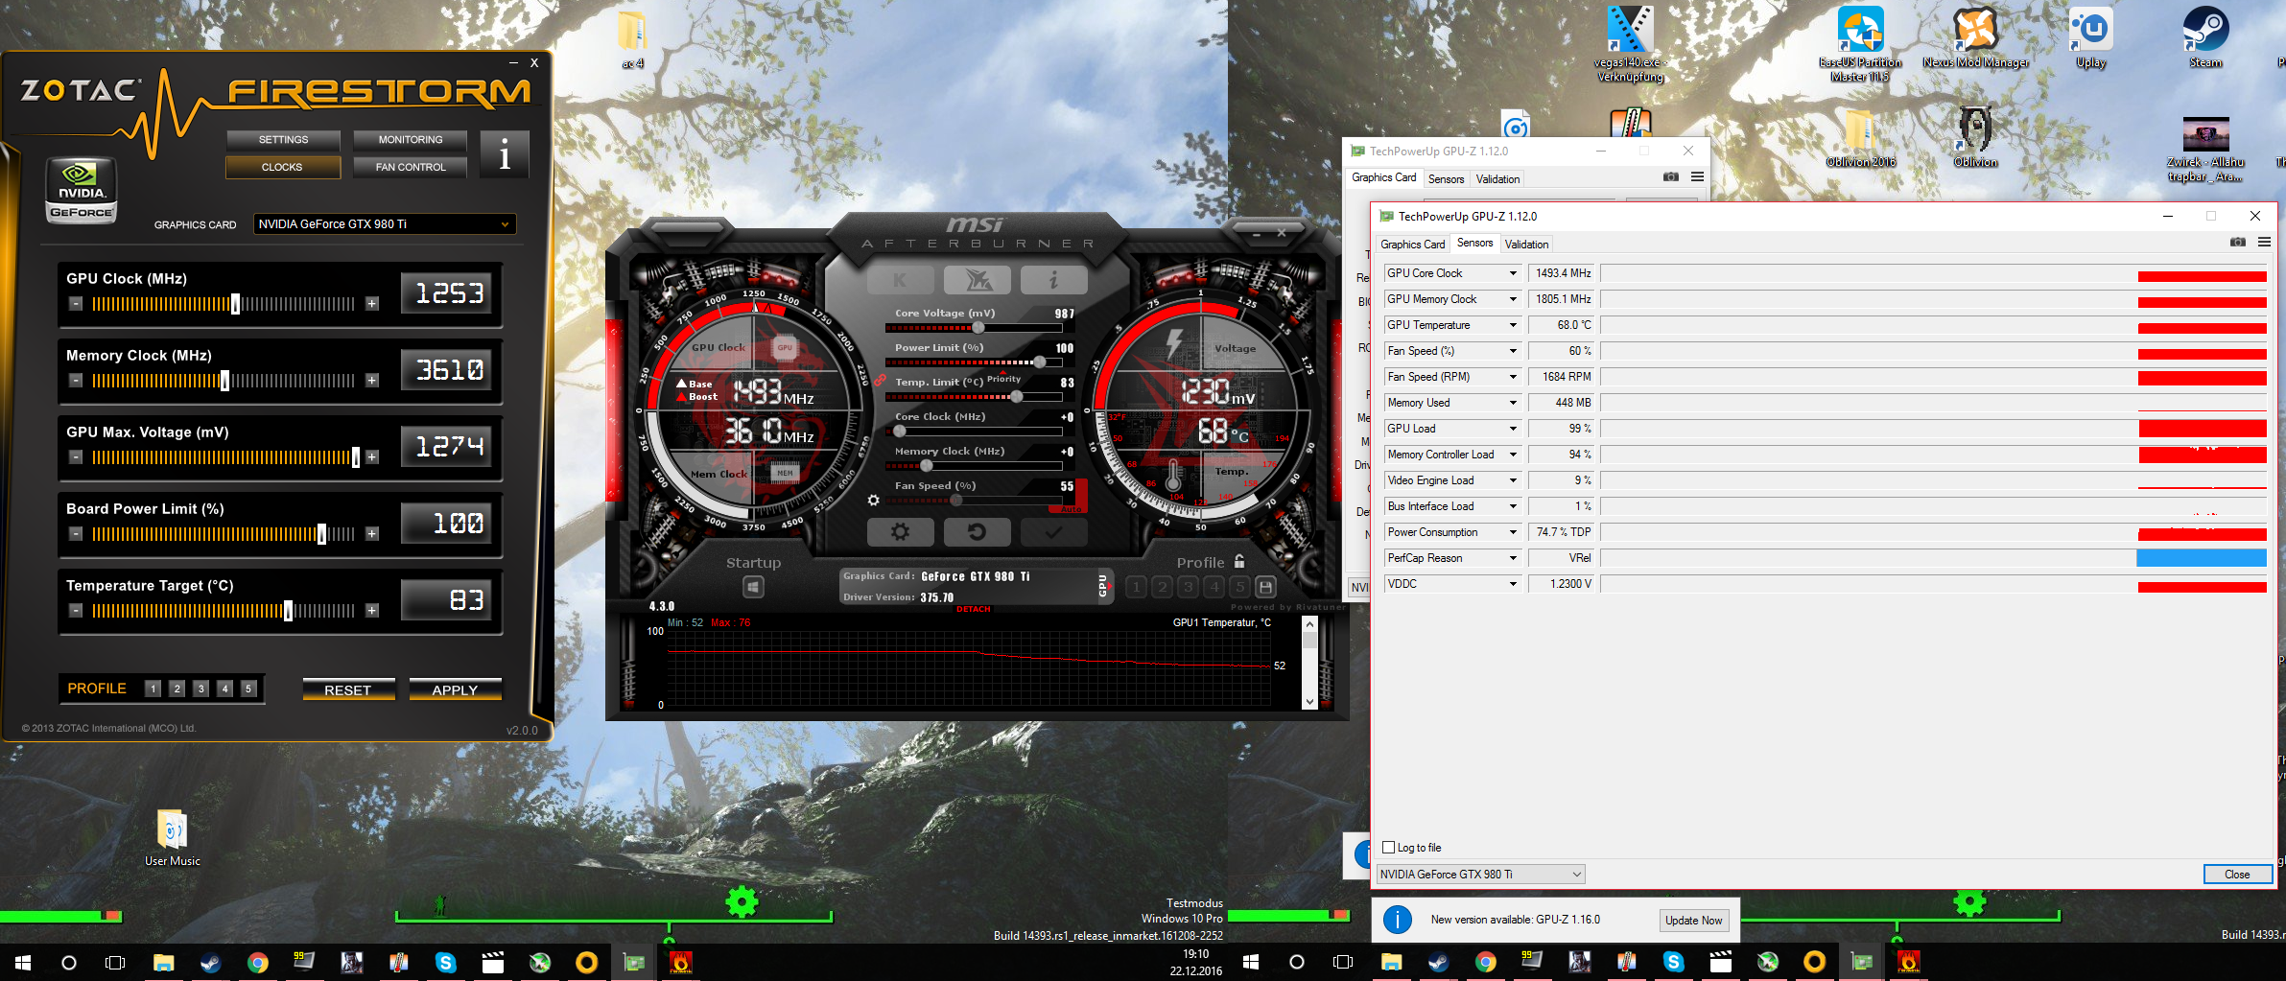The width and height of the screenshot is (2286, 981).
Task: Select profile 5 in Zotac Firestorm
Action: pyautogui.click(x=248, y=689)
